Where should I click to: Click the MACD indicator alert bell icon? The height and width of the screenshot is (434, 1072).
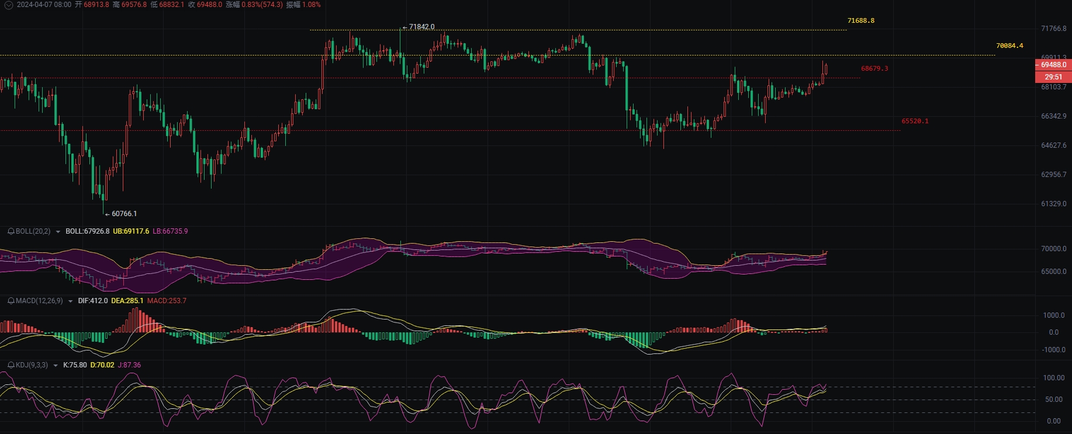11,301
